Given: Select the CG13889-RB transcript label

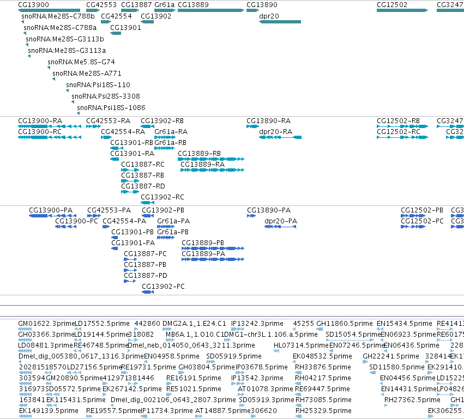Looking at the screenshot, I should (200, 154).
